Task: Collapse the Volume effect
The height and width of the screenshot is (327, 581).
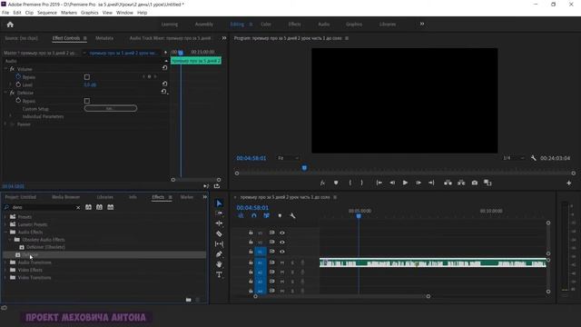Action: tap(5, 69)
